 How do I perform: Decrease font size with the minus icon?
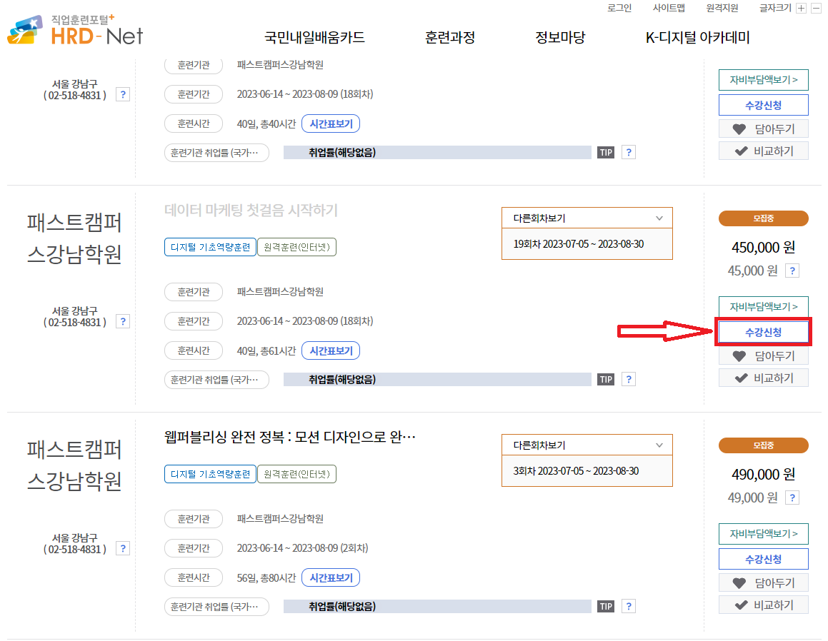[x=817, y=9]
